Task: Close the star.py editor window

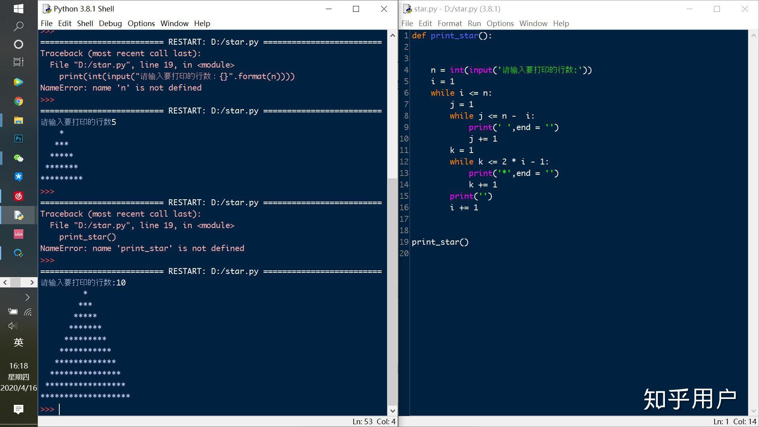Action: 745,9
